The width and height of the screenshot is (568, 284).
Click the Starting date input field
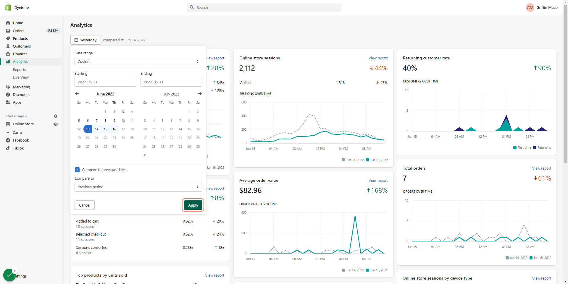[105, 82]
